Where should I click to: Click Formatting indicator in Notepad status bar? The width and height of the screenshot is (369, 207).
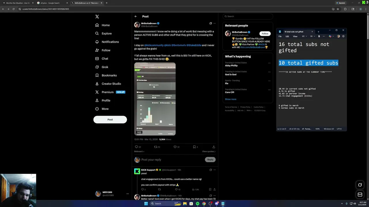pyautogui.click(x=307, y=129)
